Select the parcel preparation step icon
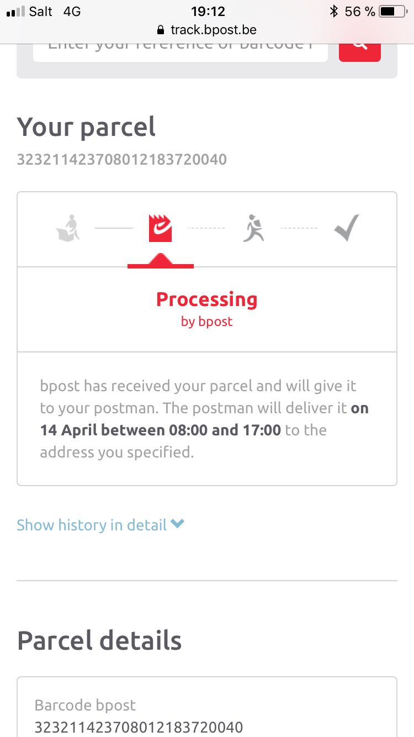Image resolution: width=414 pixels, height=737 pixels. (68, 228)
